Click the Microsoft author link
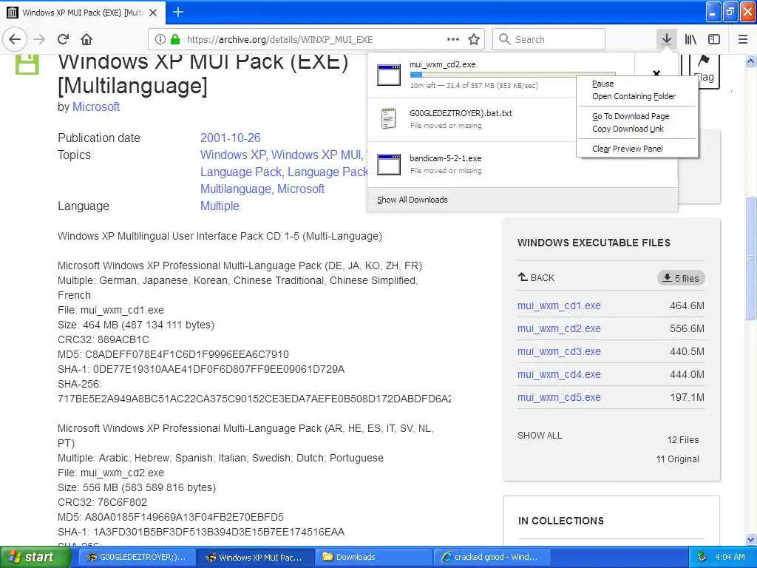The height and width of the screenshot is (568, 757). (95, 106)
